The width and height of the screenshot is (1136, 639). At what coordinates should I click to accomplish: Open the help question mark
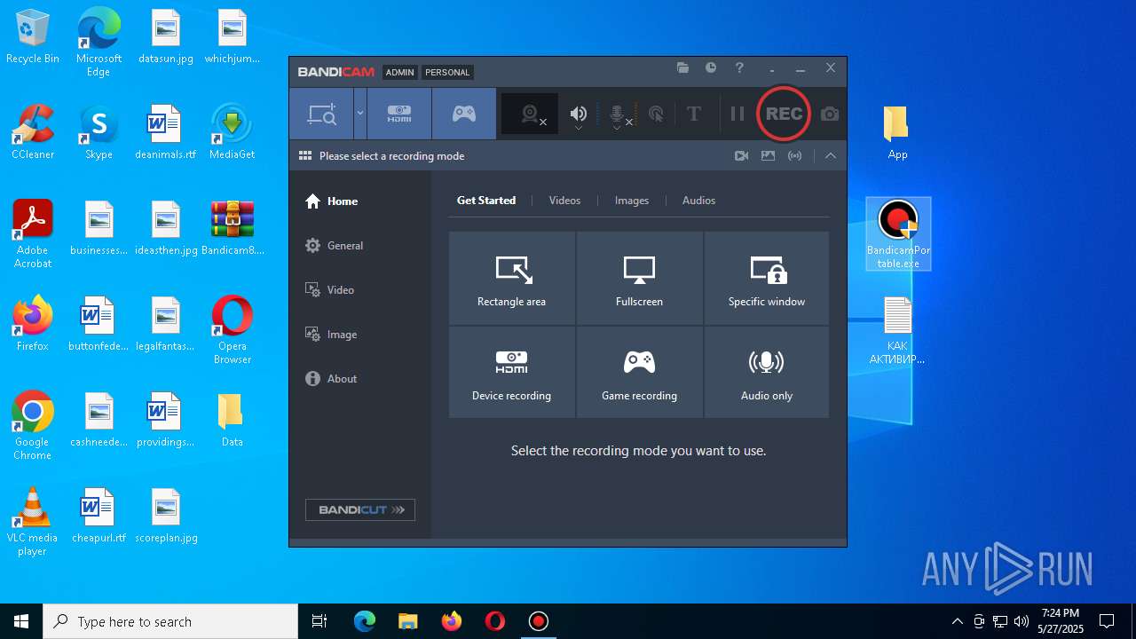(739, 67)
